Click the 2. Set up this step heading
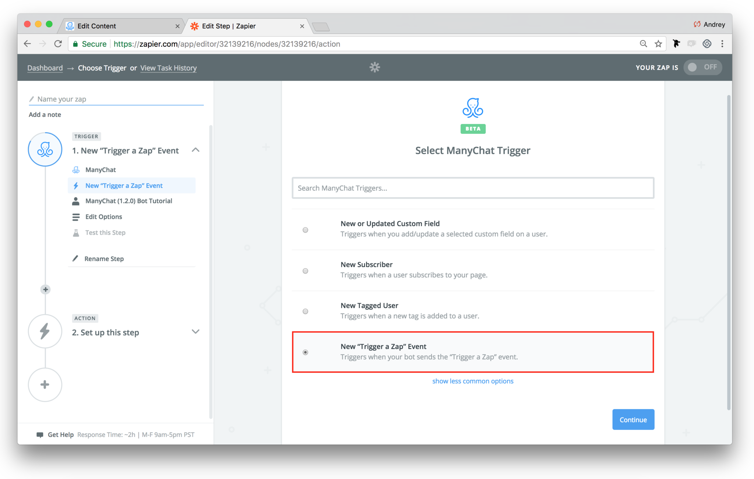This screenshot has height=479, width=754. click(x=105, y=332)
